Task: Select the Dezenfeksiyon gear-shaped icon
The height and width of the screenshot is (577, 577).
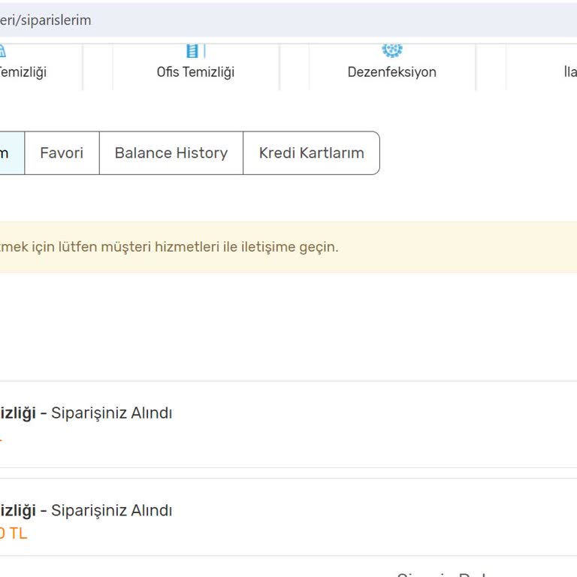Action: 391,50
